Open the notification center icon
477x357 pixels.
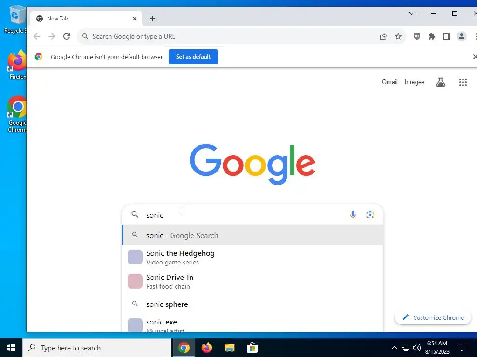pyautogui.click(x=462, y=348)
